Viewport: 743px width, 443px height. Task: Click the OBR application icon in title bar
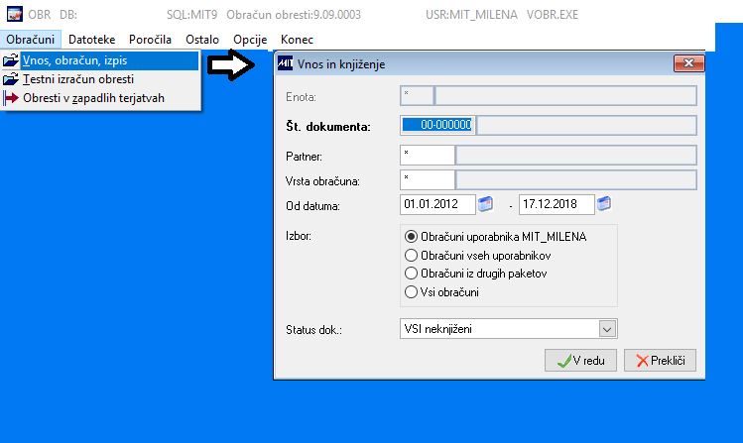click(x=15, y=14)
